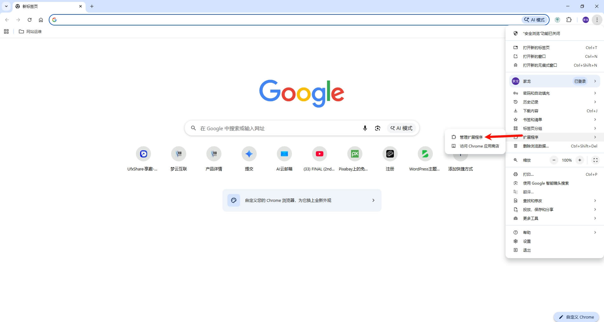
Task: Reload the current page
Action: click(30, 19)
